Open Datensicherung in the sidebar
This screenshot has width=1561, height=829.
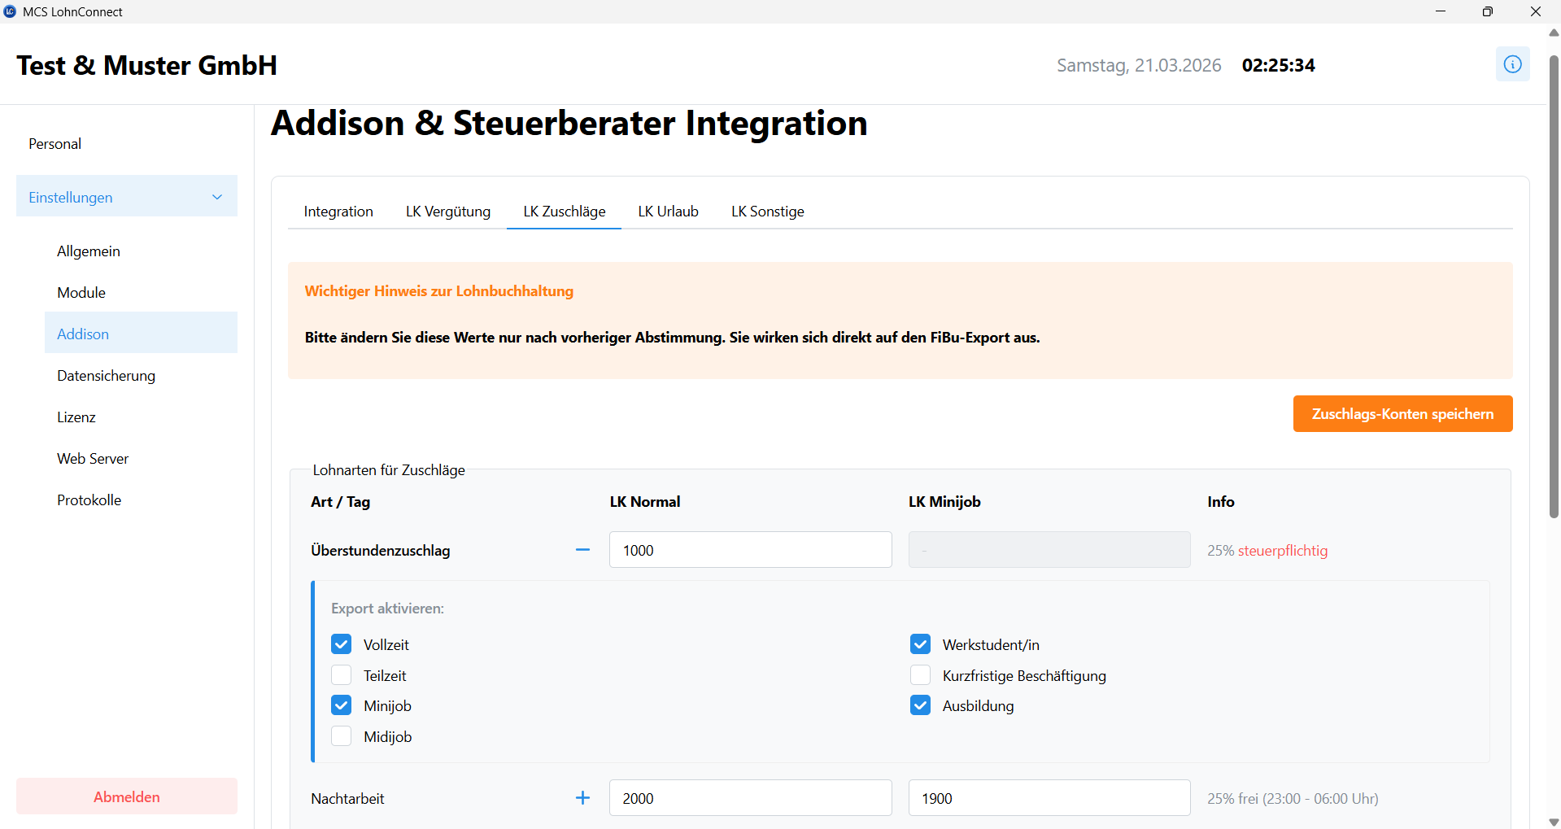tap(106, 376)
